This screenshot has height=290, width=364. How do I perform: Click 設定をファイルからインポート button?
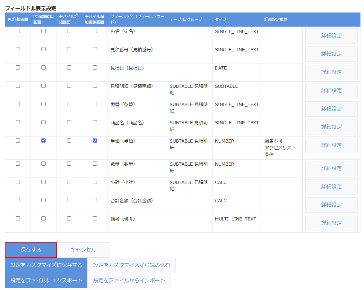[x=129, y=280]
